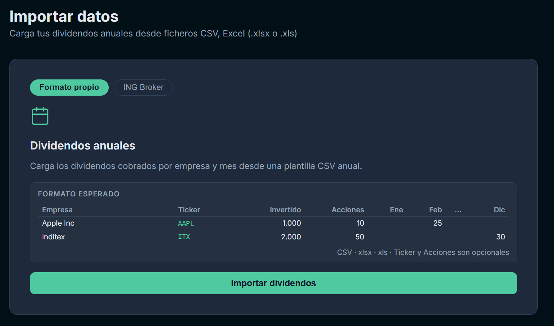Click the Empresa column header
Screen dimensions: 554x326
pyautogui.click(x=57, y=210)
